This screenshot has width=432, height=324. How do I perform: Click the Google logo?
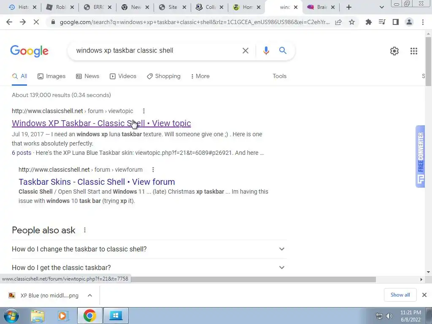tap(30, 51)
